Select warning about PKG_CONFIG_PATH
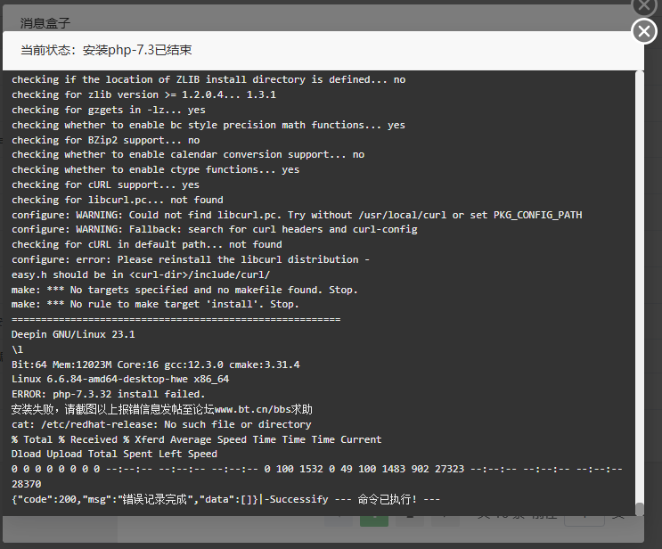The image size is (662, 549). 297,215
